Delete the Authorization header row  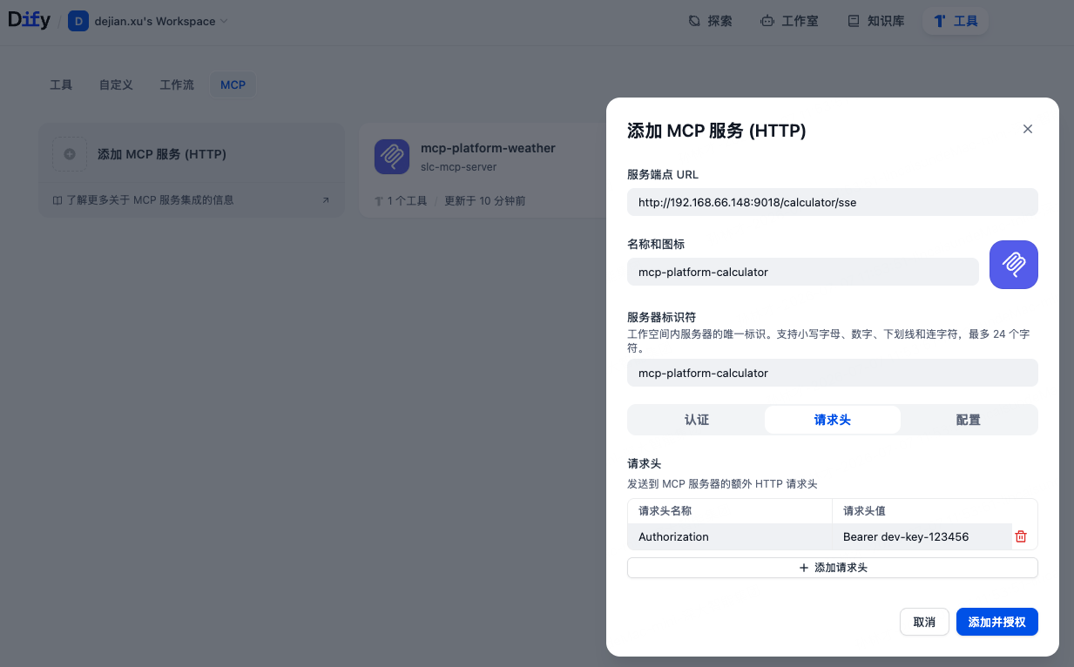click(x=1021, y=537)
